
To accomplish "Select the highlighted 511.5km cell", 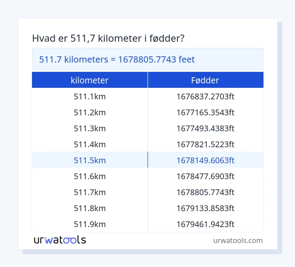I will [90, 160].
